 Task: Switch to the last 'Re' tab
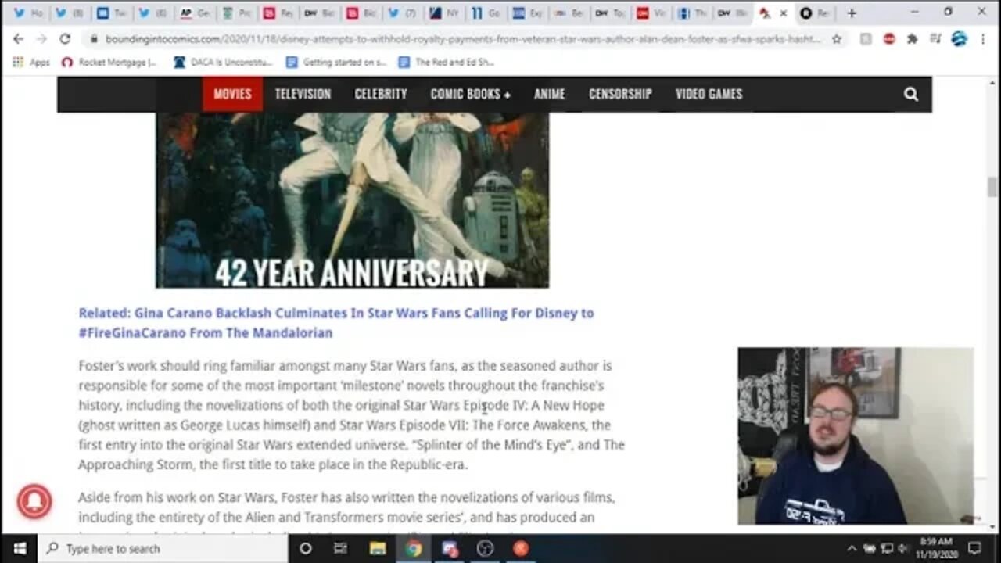pyautogui.click(x=815, y=13)
